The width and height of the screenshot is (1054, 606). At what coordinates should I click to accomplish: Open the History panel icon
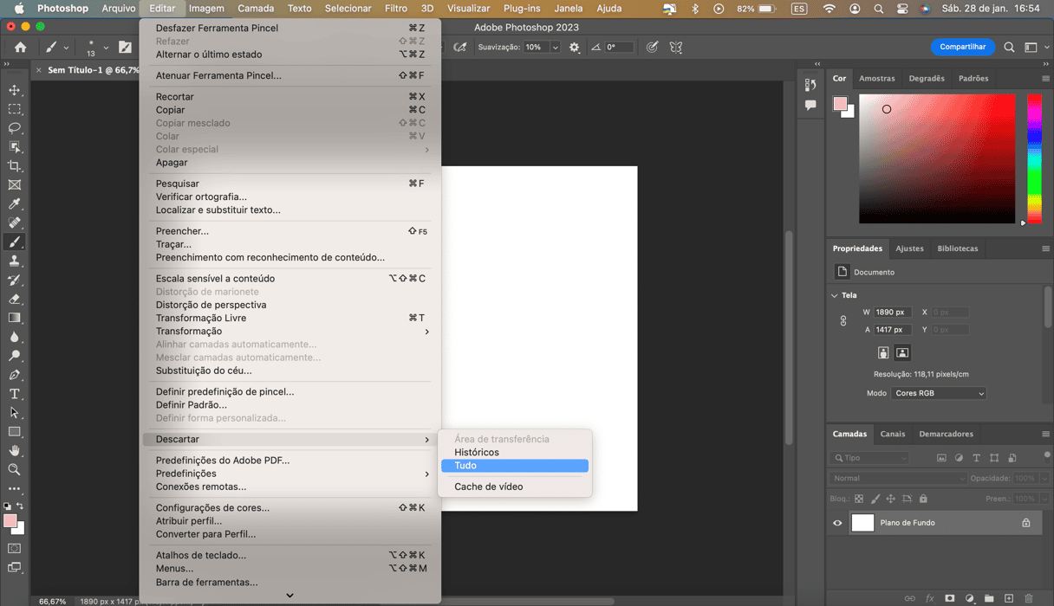click(x=810, y=84)
